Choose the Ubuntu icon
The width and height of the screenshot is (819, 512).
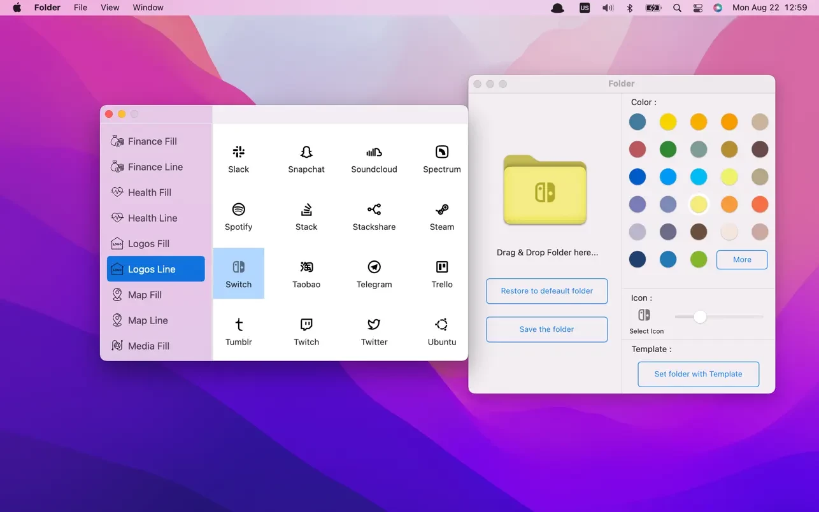click(x=441, y=330)
